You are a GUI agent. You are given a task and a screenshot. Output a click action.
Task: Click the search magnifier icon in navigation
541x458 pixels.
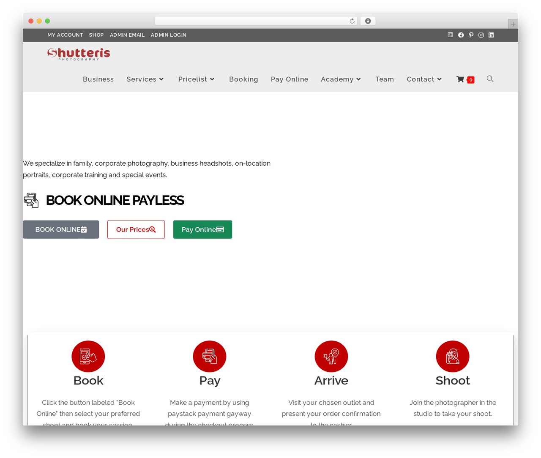[x=490, y=79]
